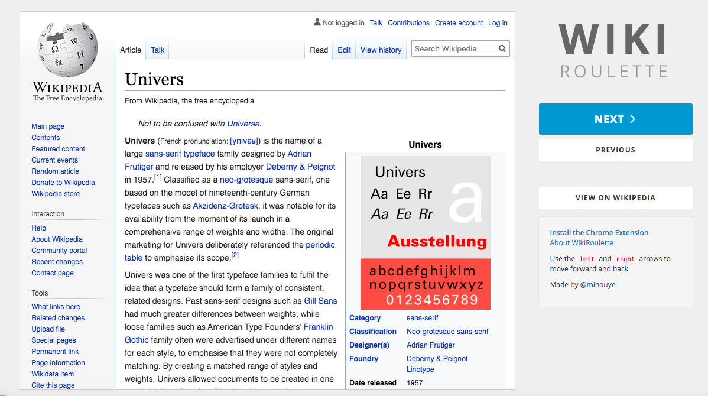Click the Not logged in user icon
This screenshot has height=396, width=708.
tap(317, 22)
